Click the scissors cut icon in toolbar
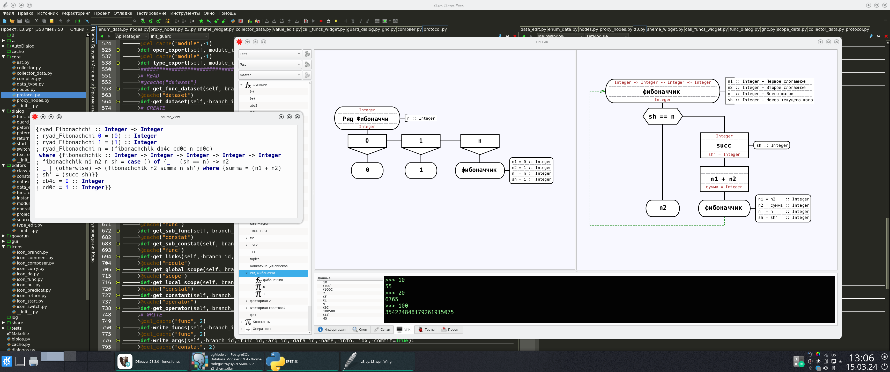Screen dimensions: 890x372 pyautogui.click(x=36, y=21)
